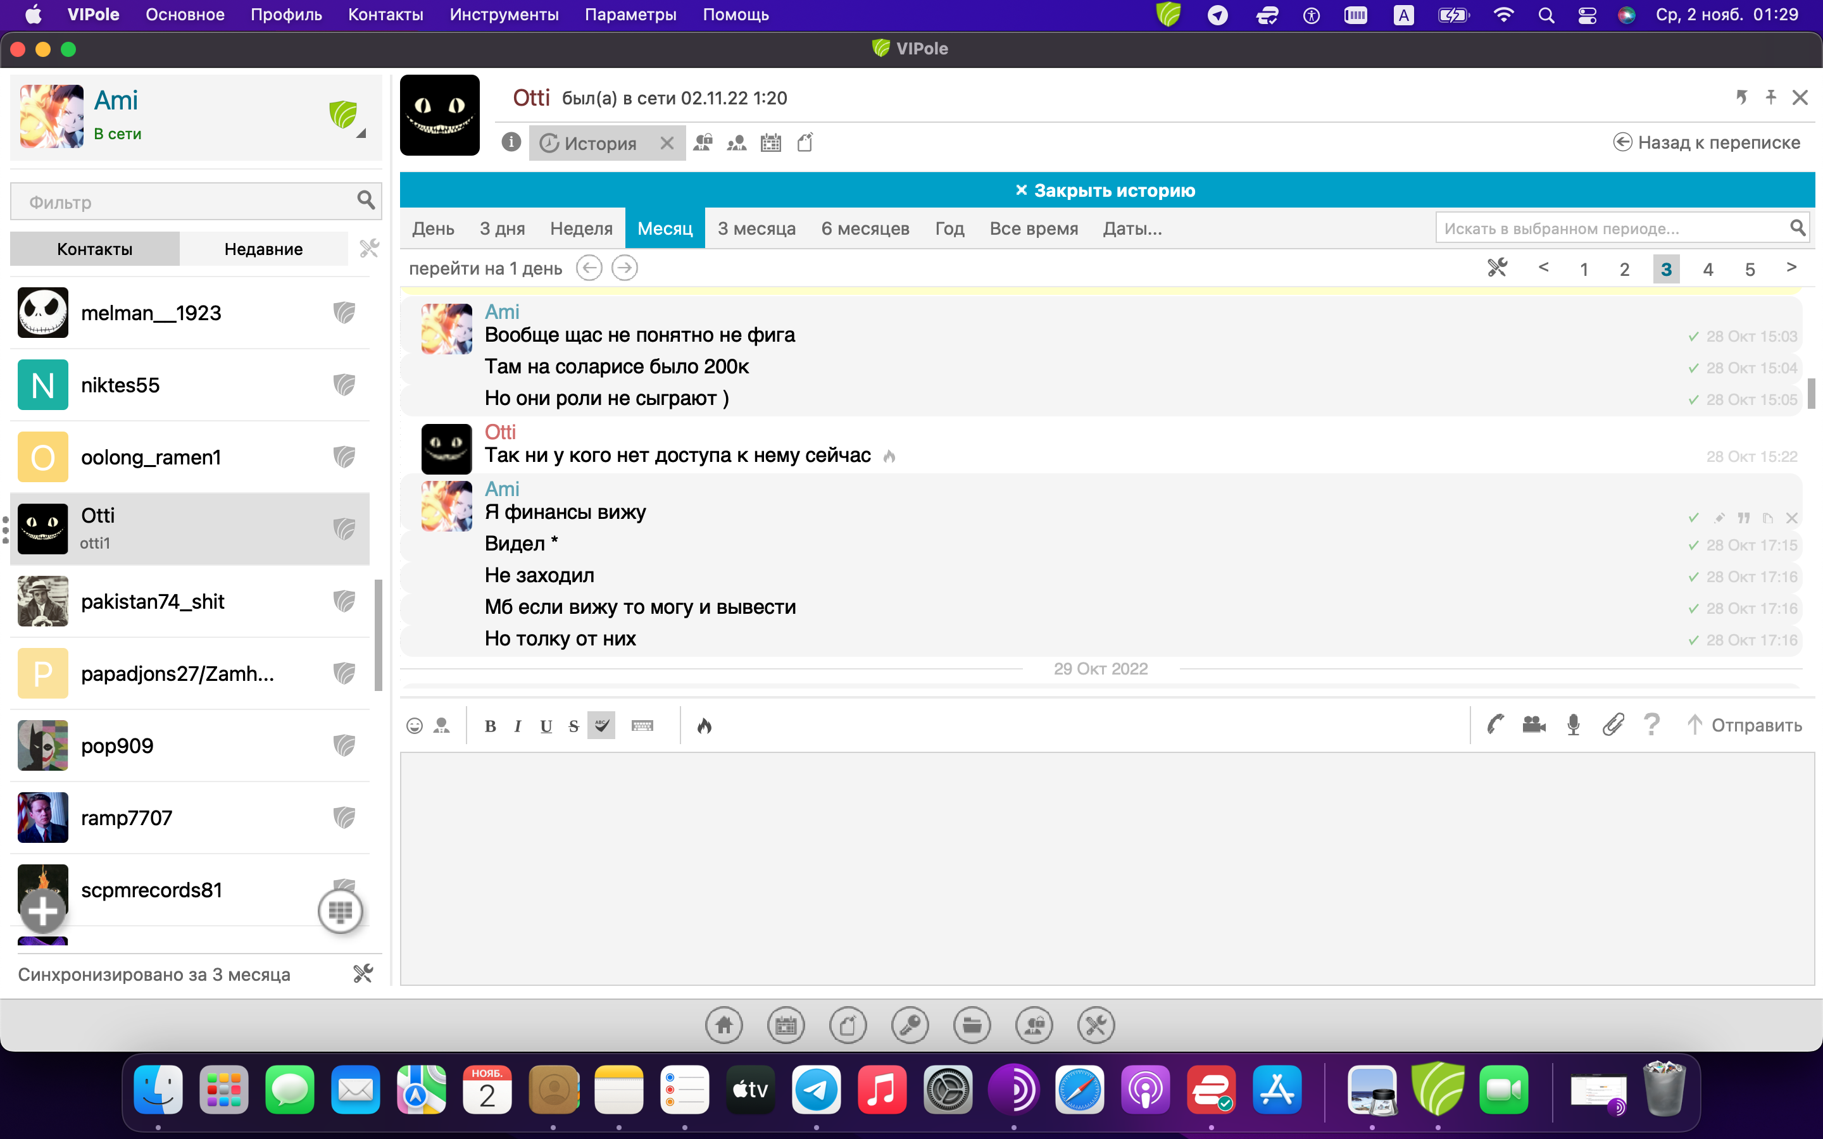The width and height of the screenshot is (1823, 1139).
Task: Delete the 'Я финансы вижу' message
Action: tap(1792, 518)
